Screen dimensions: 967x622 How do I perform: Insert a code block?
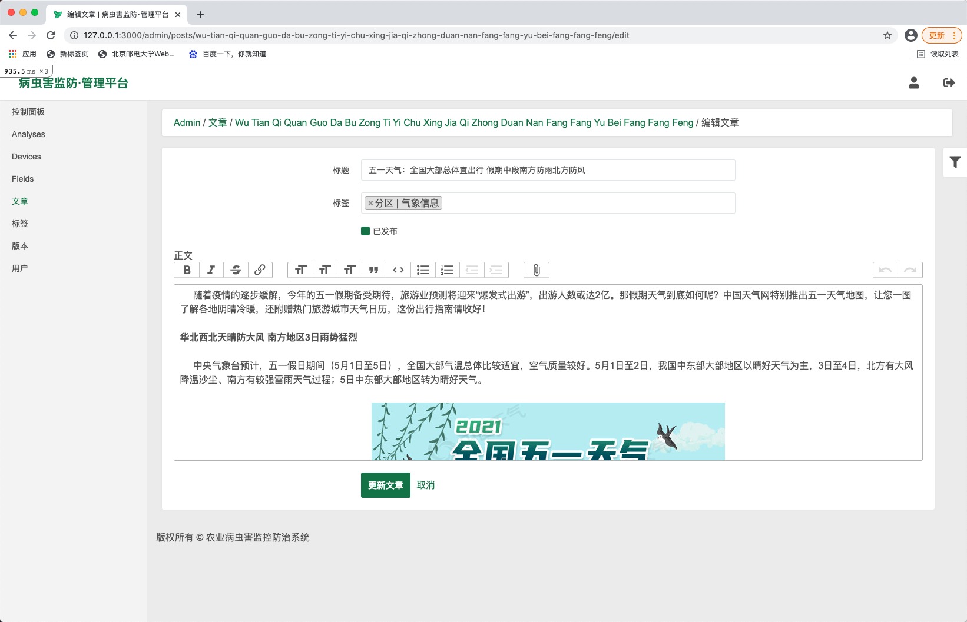click(x=399, y=270)
